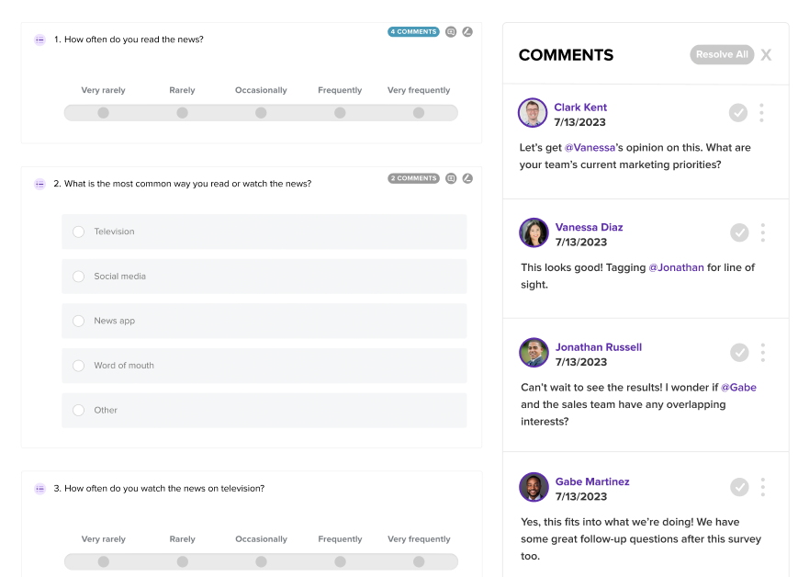Click edit pencil icon on question 1
The height and width of the screenshot is (577, 798).
coord(466,32)
